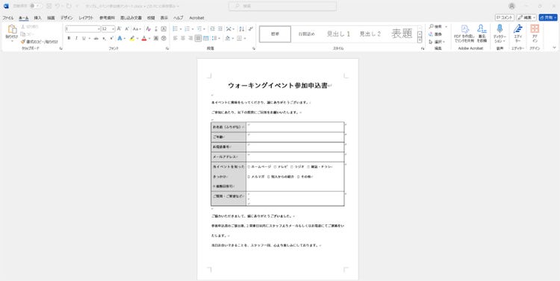Image resolution: width=560 pixels, height=281 pixels.
Task: Apply italic formatting with the I icon
Action: click(x=76, y=38)
